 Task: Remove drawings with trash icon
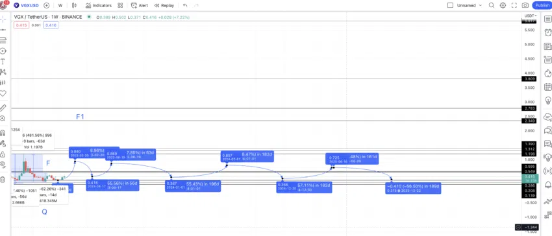point(3,180)
